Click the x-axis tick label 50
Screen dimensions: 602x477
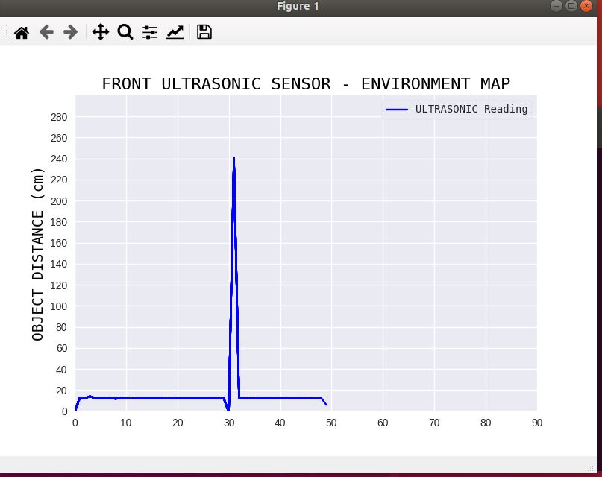click(x=331, y=423)
